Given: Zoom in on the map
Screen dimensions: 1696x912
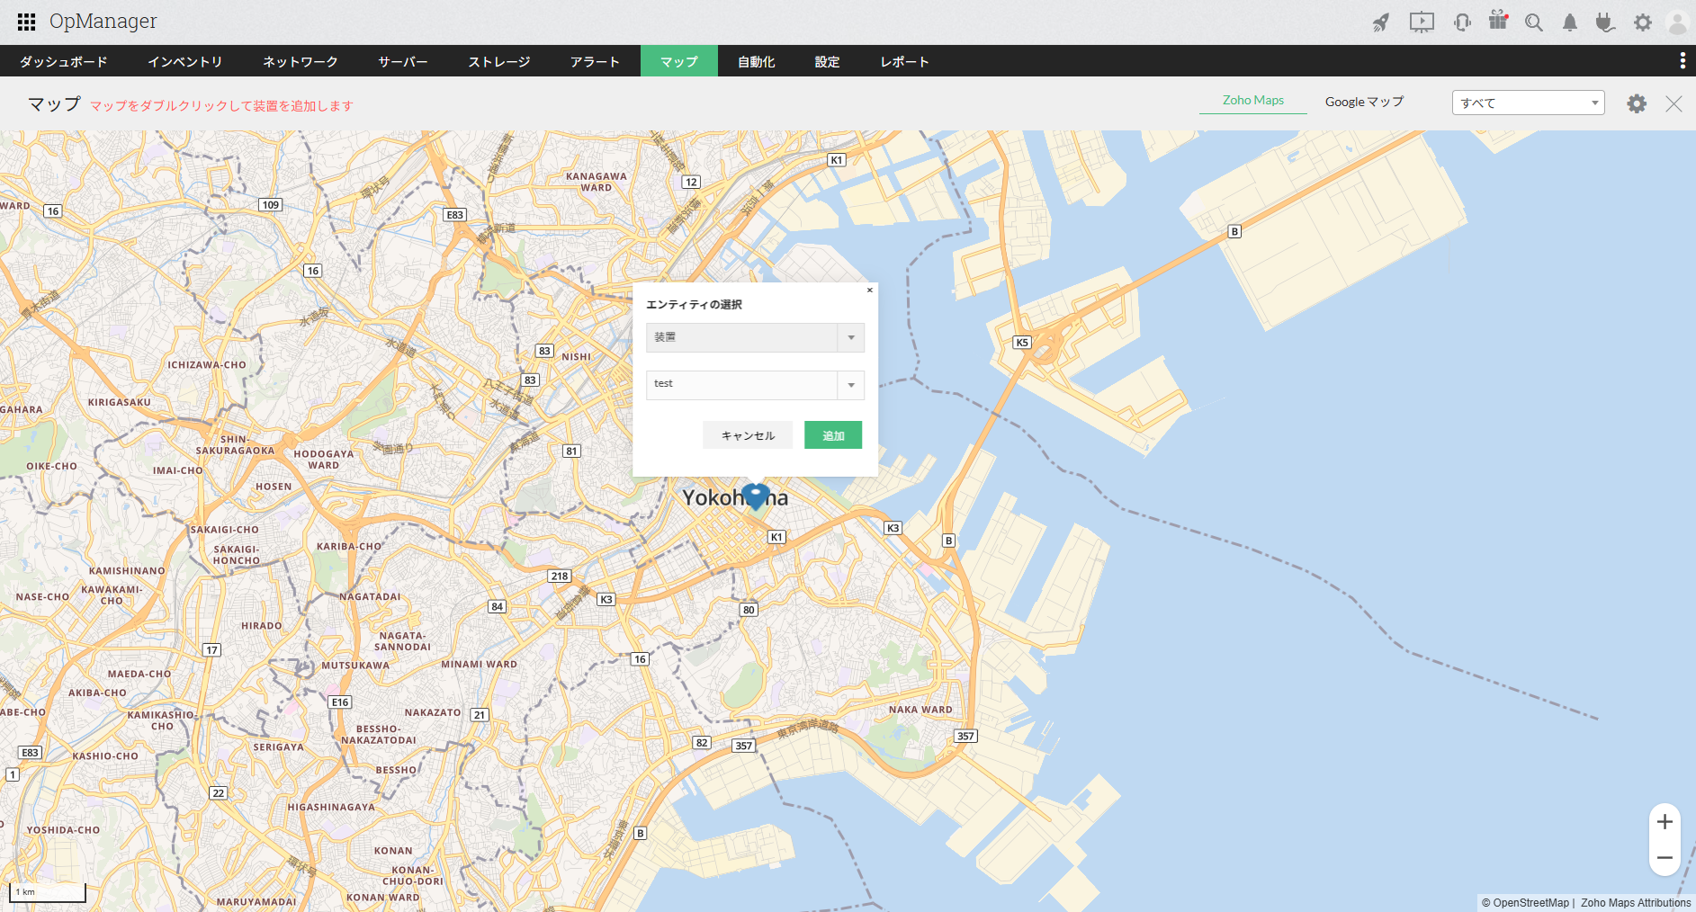Looking at the screenshot, I should pyautogui.click(x=1665, y=822).
